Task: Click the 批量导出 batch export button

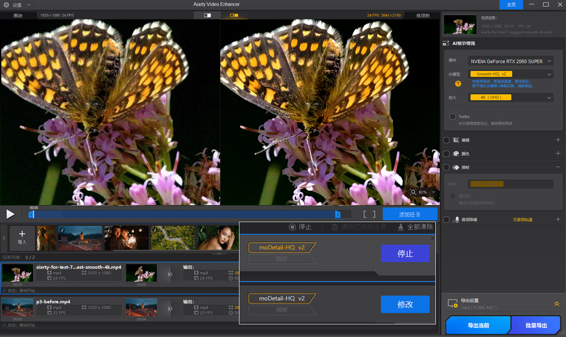Action: coord(536,325)
